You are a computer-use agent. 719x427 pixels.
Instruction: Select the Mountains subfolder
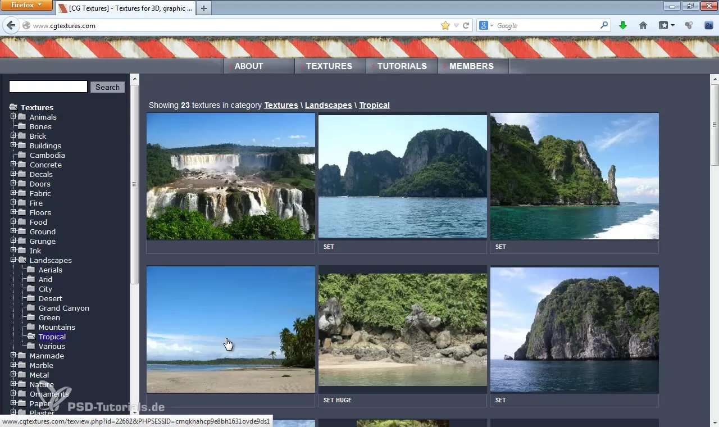point(57,327)
